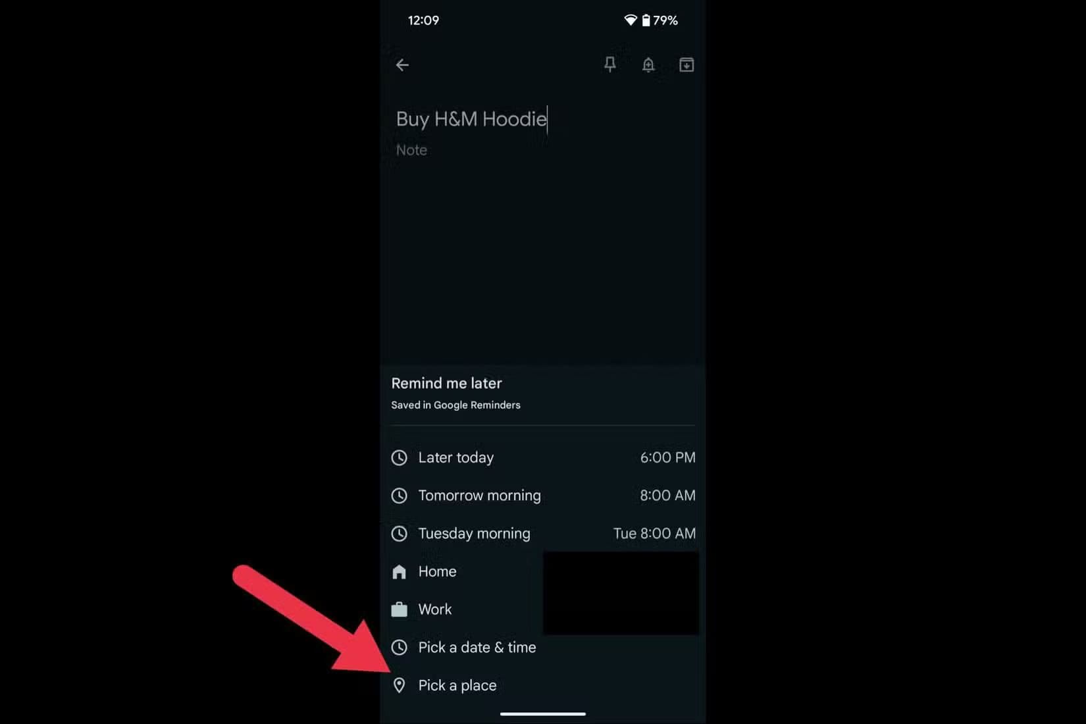Archive the note with archive icon
The height and width of the screenshot is (724, 1086).
[x=686, y=65]
